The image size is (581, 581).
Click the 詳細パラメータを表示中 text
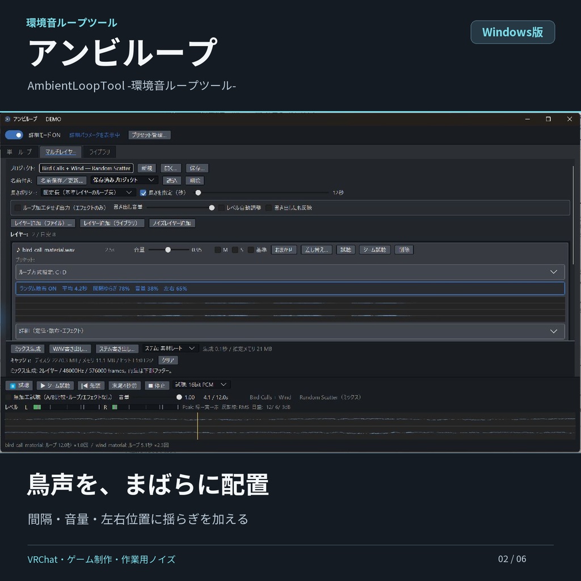(x=95, y=135)
